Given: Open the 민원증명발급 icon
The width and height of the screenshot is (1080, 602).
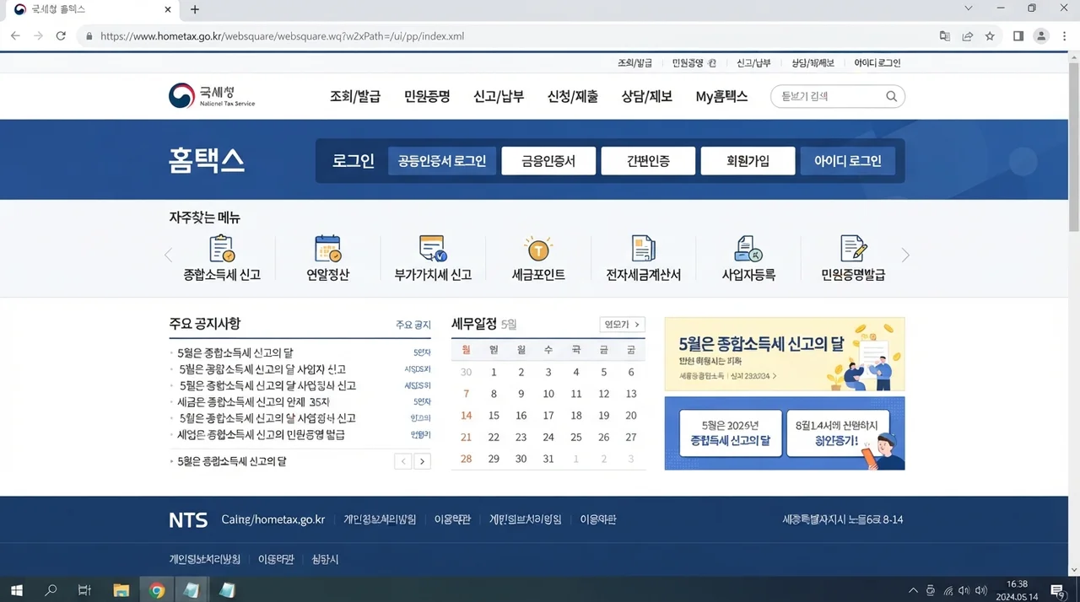Looking at the screenshot, I should point(854,249).
